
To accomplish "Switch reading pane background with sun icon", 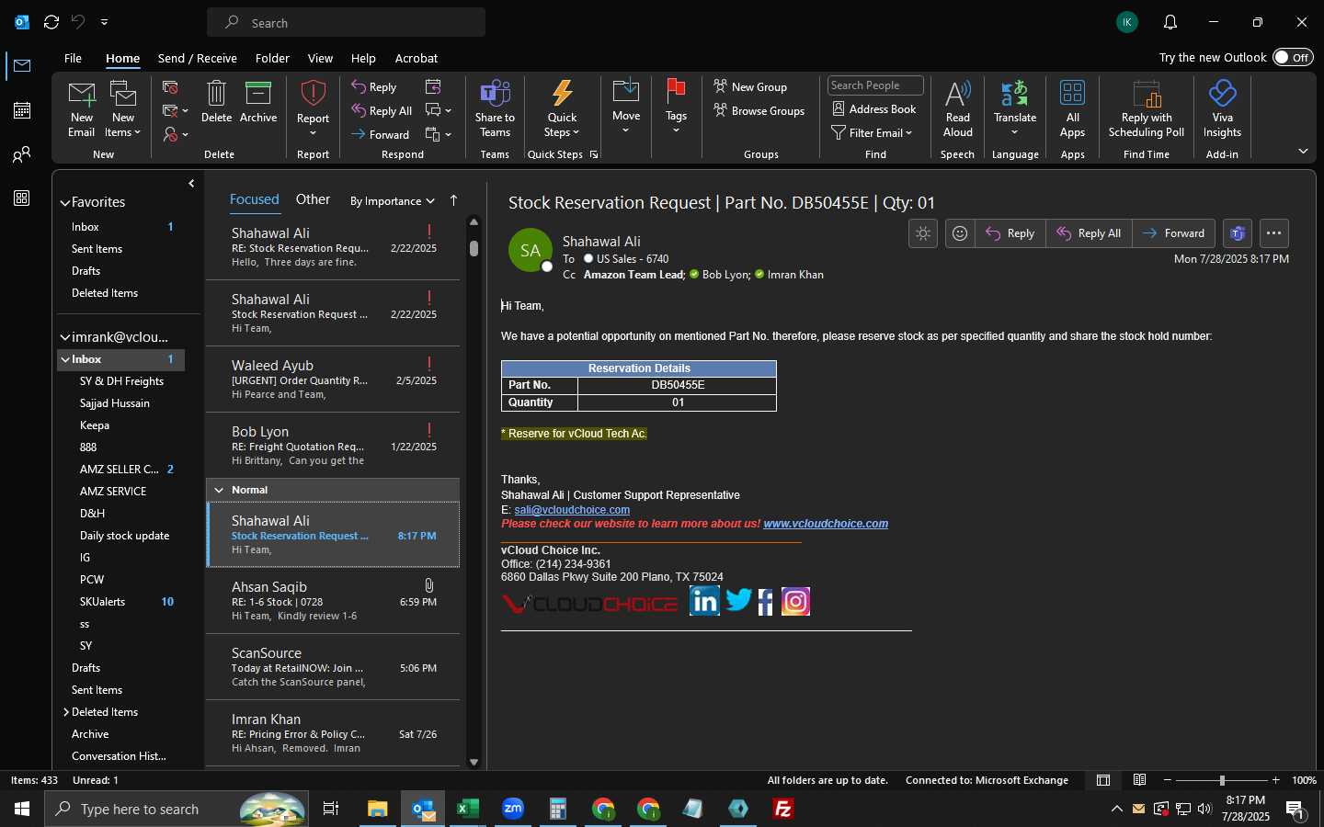I will tap(923, 233).
